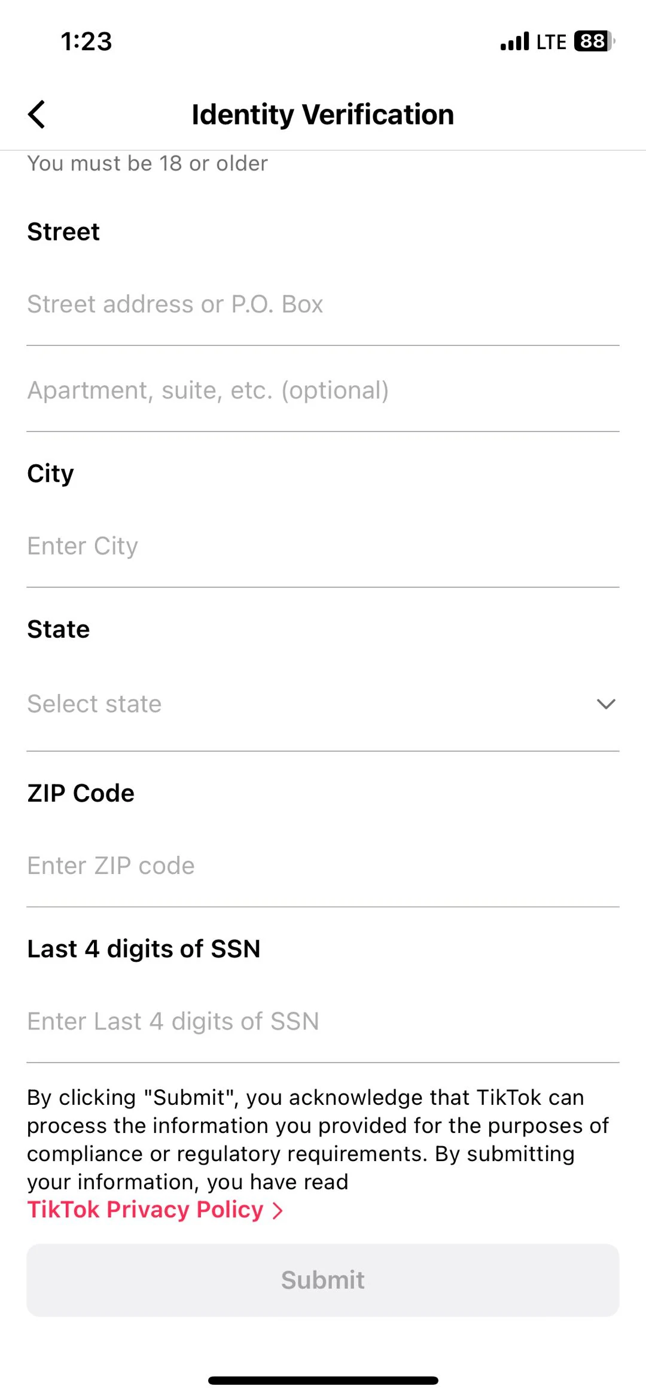Select the Enter City input field

323,546
